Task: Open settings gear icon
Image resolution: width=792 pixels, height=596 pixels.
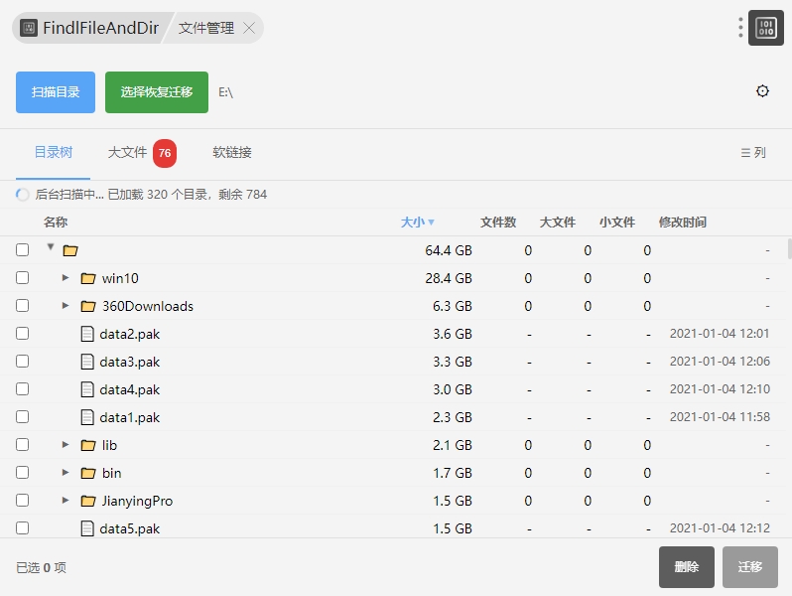Action: coord(762,91)
